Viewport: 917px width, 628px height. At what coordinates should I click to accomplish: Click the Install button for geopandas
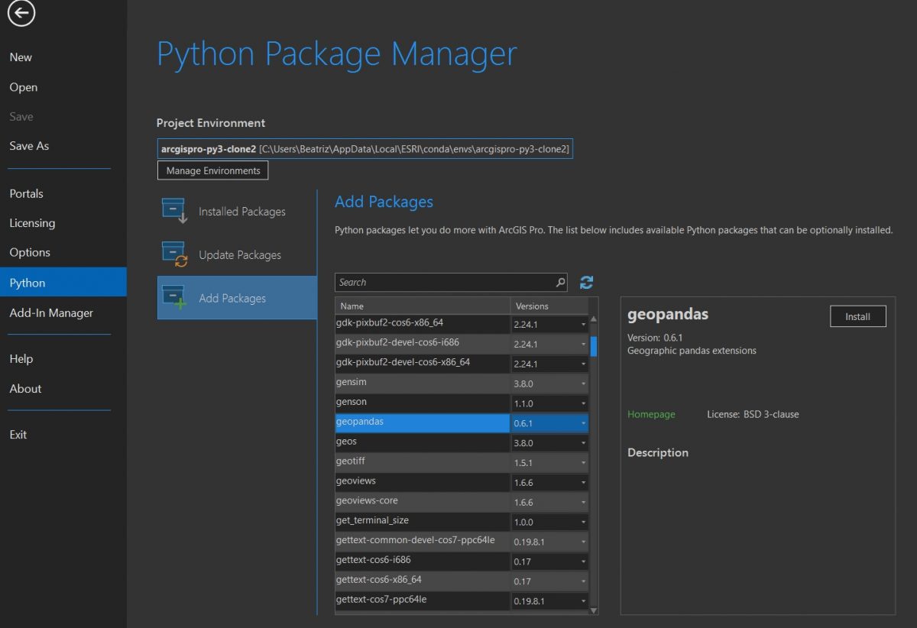click(857, 316)
